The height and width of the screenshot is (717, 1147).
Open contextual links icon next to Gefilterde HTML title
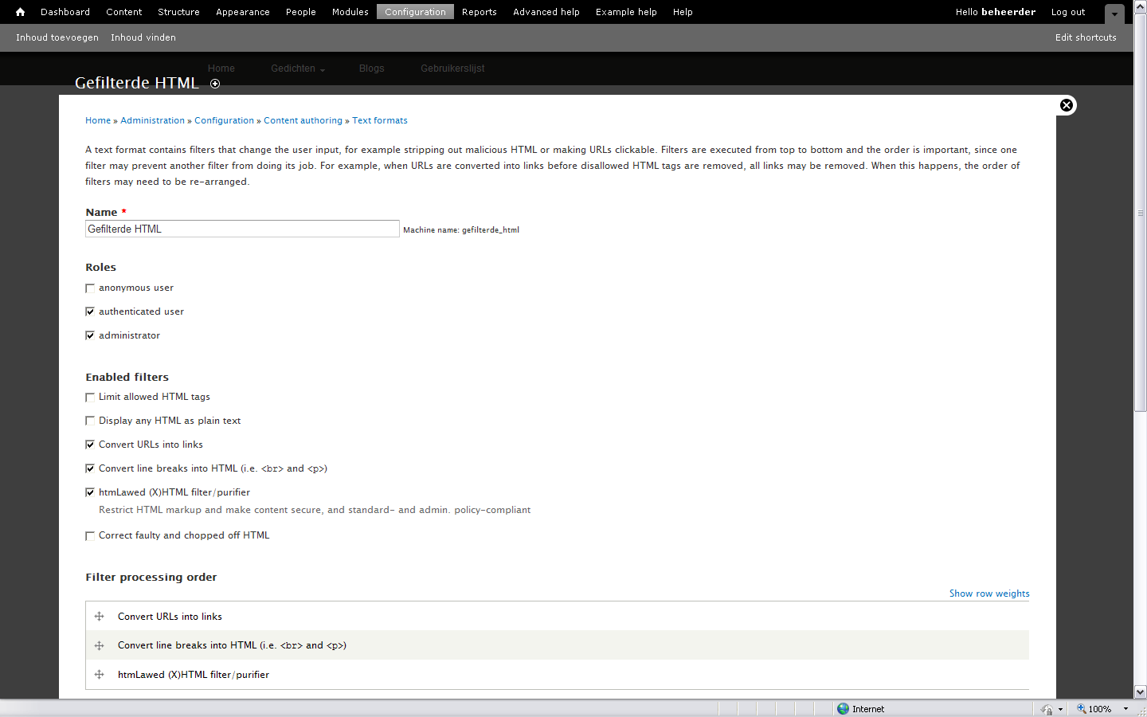coord(215,83)
